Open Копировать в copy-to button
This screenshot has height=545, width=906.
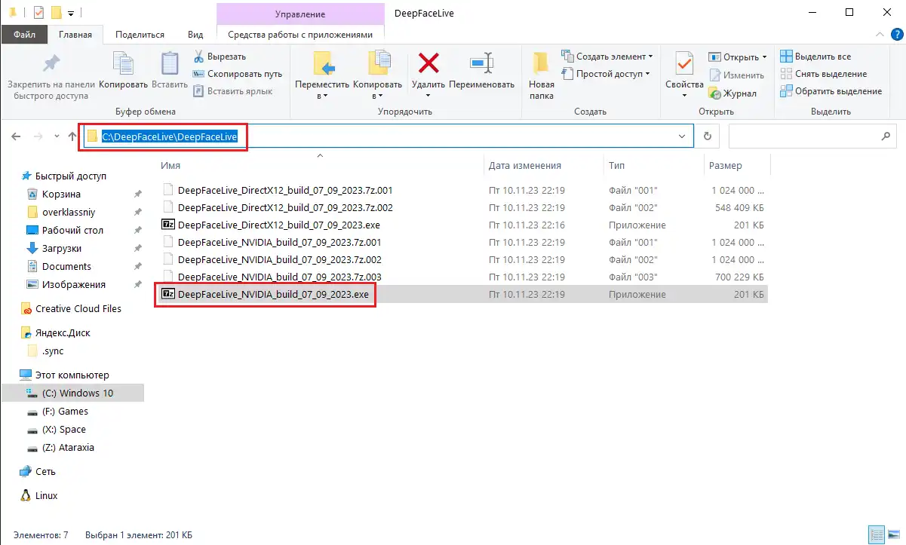[379, 75]
